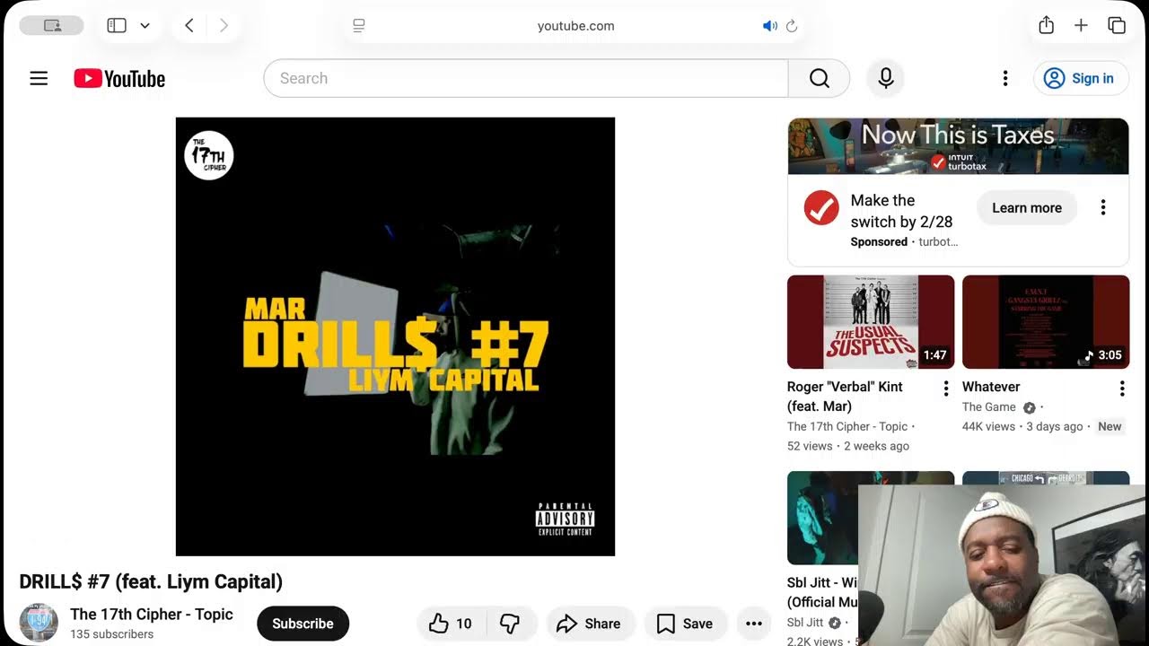Open the YouTube guide hamburger menu
This screenshot has width=1149, height=646.
click(39, 78)
